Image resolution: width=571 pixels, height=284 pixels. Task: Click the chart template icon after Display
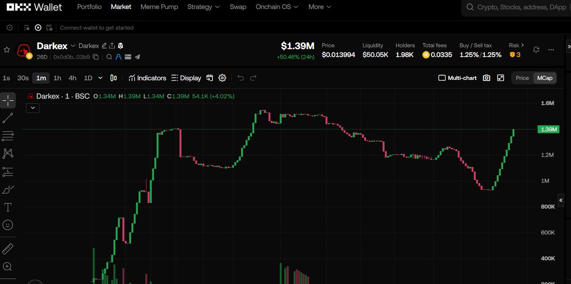point(210,78)
